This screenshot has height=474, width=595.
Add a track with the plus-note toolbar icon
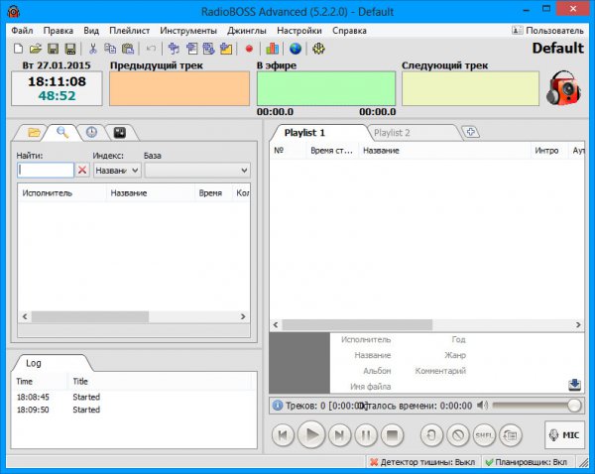coord(174,49)
